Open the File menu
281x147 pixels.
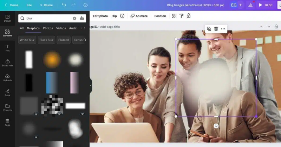point(29,5)
